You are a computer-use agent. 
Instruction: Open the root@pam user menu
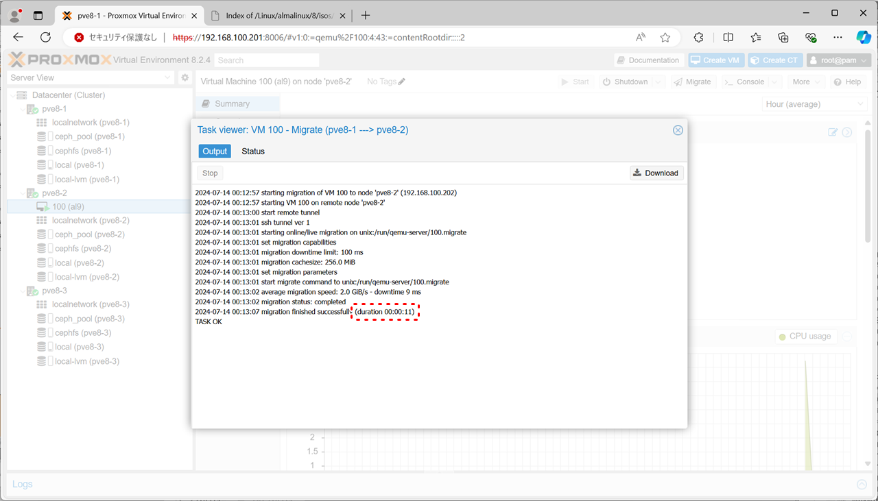click(838, 60)
